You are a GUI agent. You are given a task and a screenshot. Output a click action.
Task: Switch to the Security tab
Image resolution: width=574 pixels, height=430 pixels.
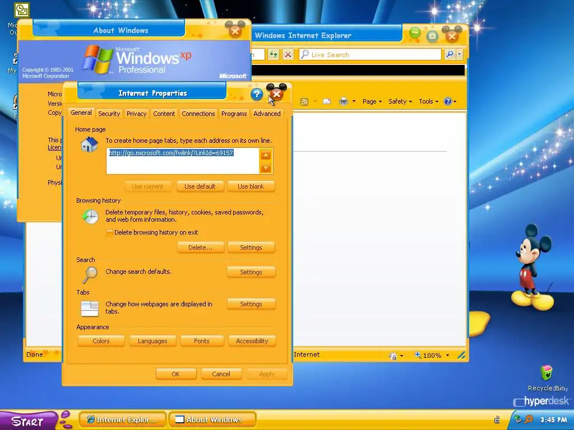pyautogui.click(x=109, y=114)
